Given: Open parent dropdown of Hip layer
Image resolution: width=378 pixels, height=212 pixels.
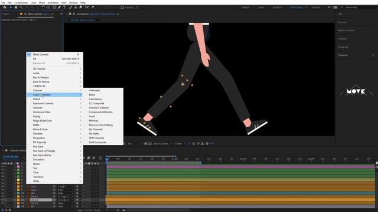Looking at the screenshot, I should pyautogui.click(x=66, y=193).
